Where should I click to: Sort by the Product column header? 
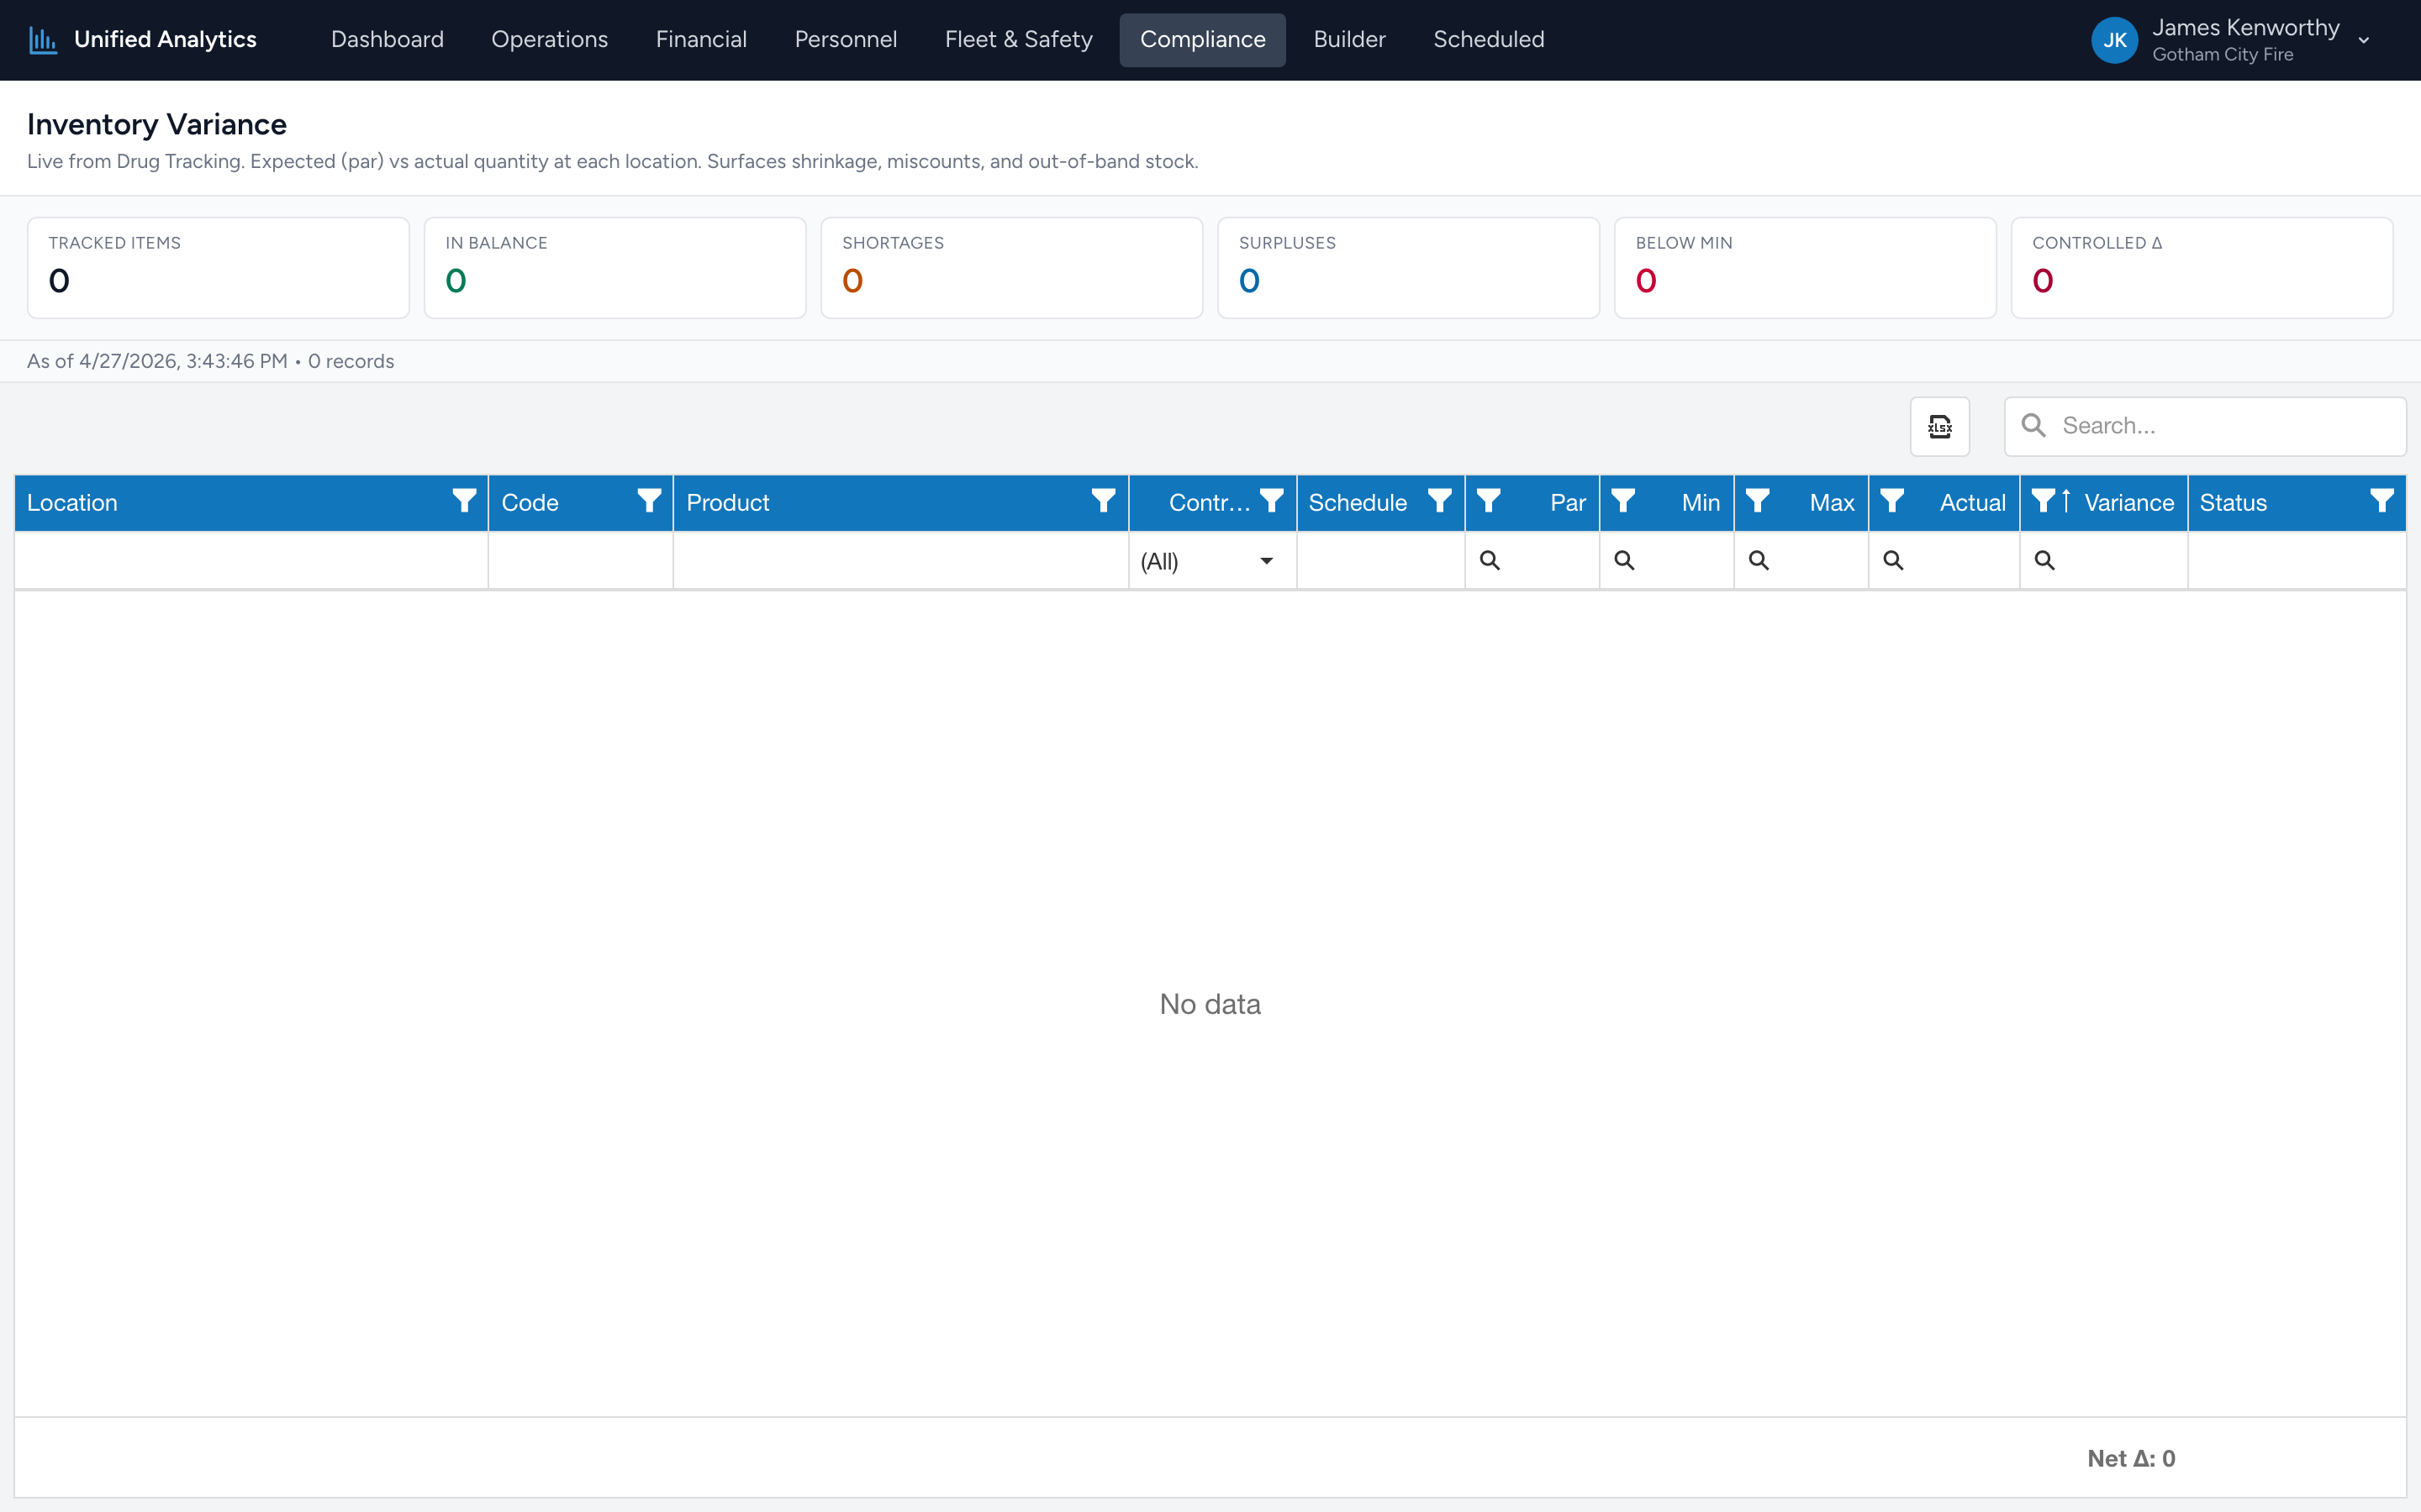click(x=727, y=503)
